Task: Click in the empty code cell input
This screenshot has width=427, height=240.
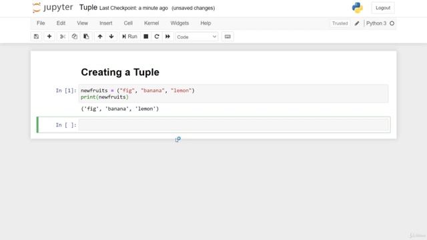Action: coord(234,125)
